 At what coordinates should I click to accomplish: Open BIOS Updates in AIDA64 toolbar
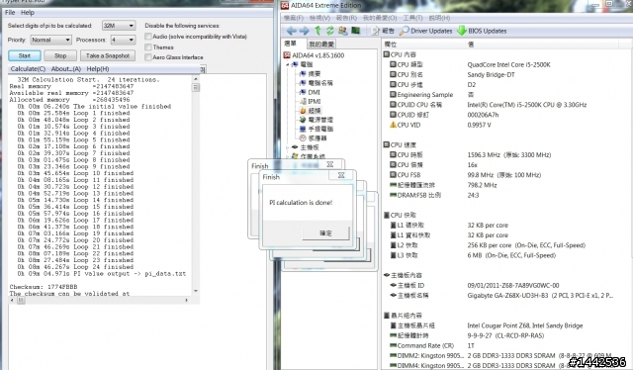tap(482, 31)
